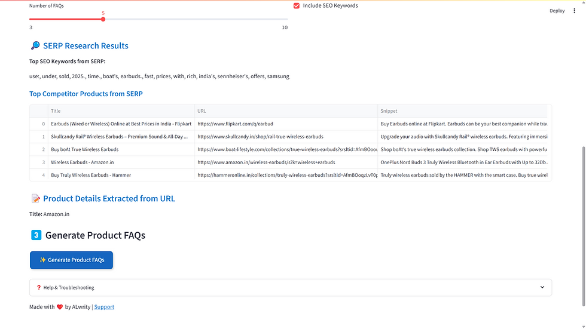Open the Support link

[104, 307]
